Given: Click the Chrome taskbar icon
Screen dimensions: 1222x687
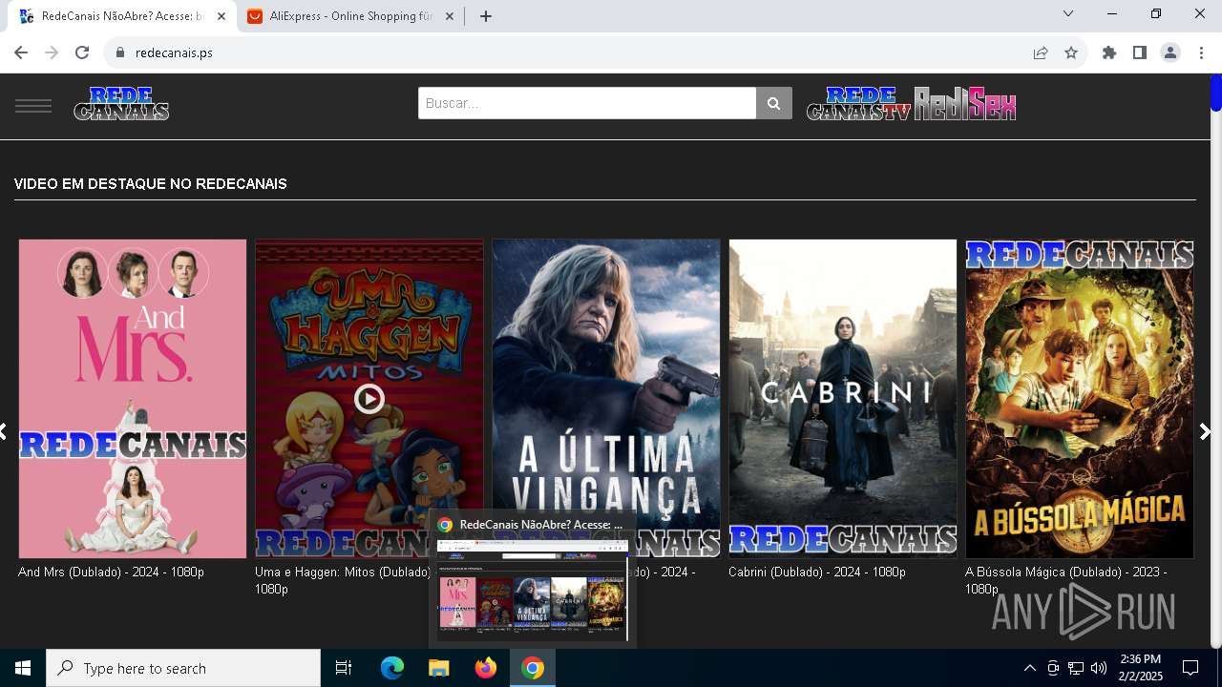Looking at the screenshot, I should tap(533, 668).
